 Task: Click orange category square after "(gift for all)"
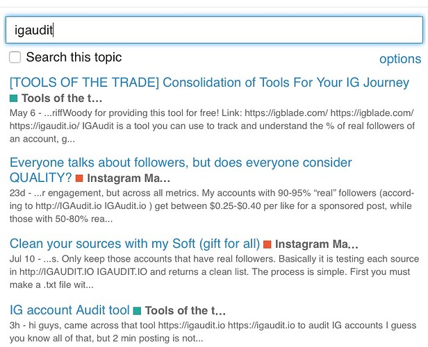coord(267,244)
